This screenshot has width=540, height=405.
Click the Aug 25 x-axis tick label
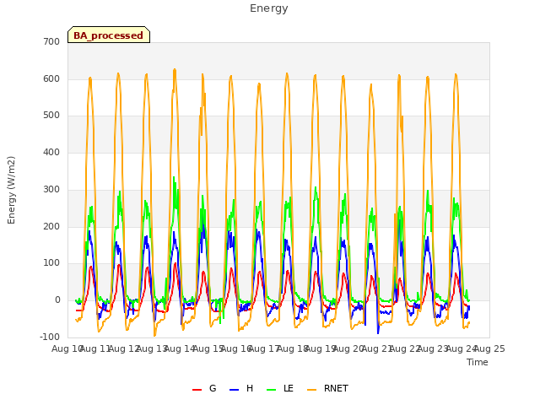coord(489,348)
